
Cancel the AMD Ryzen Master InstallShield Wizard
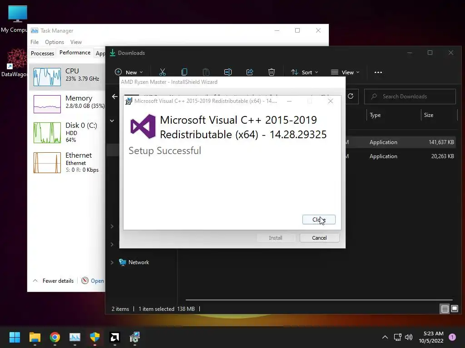click(x=319, y=237)
